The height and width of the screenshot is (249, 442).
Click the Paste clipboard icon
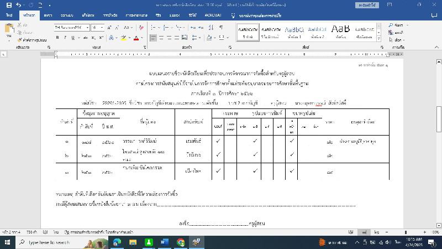9,29
